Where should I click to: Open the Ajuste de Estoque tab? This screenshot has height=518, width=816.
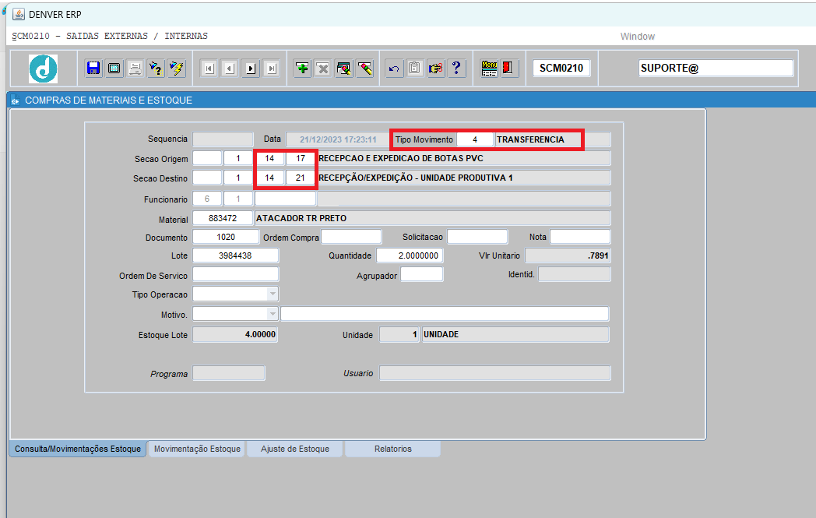coord(295,449)
